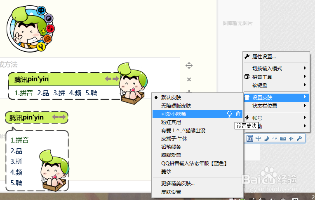Toggle the half/full-width moon icon on the status bar

[x=266, y=138]
